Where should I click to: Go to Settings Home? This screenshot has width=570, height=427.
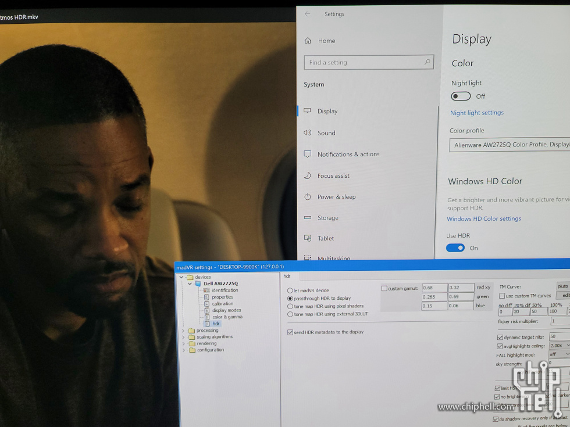coord(326,41)
